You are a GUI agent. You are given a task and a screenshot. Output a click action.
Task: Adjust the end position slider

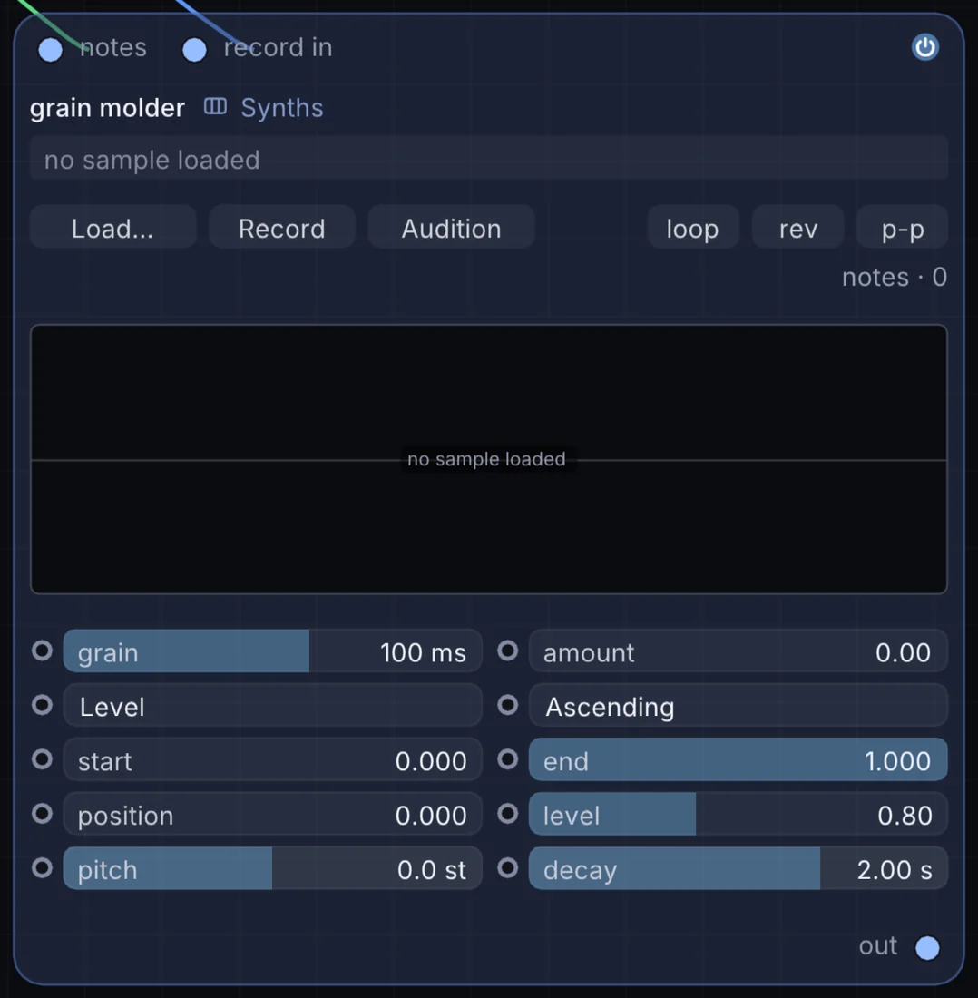[x=738, y=760]
